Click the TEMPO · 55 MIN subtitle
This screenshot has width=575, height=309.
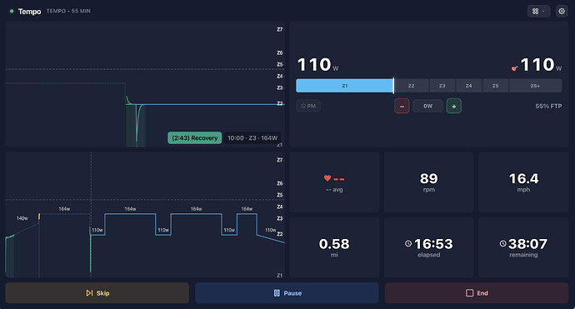[x=68, y=11]
